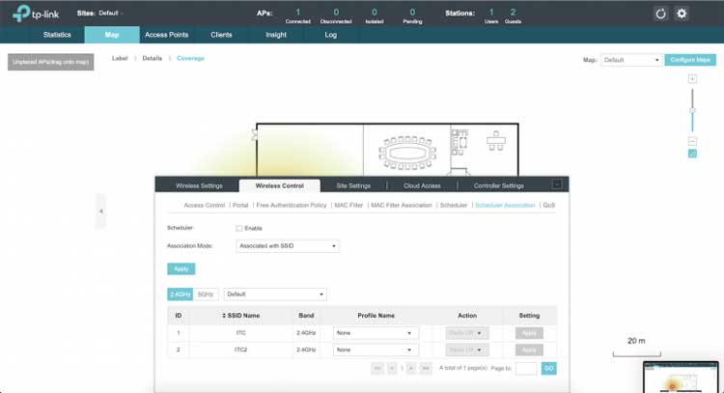Select the 5GHz band toggle

(x=207, y=294)
